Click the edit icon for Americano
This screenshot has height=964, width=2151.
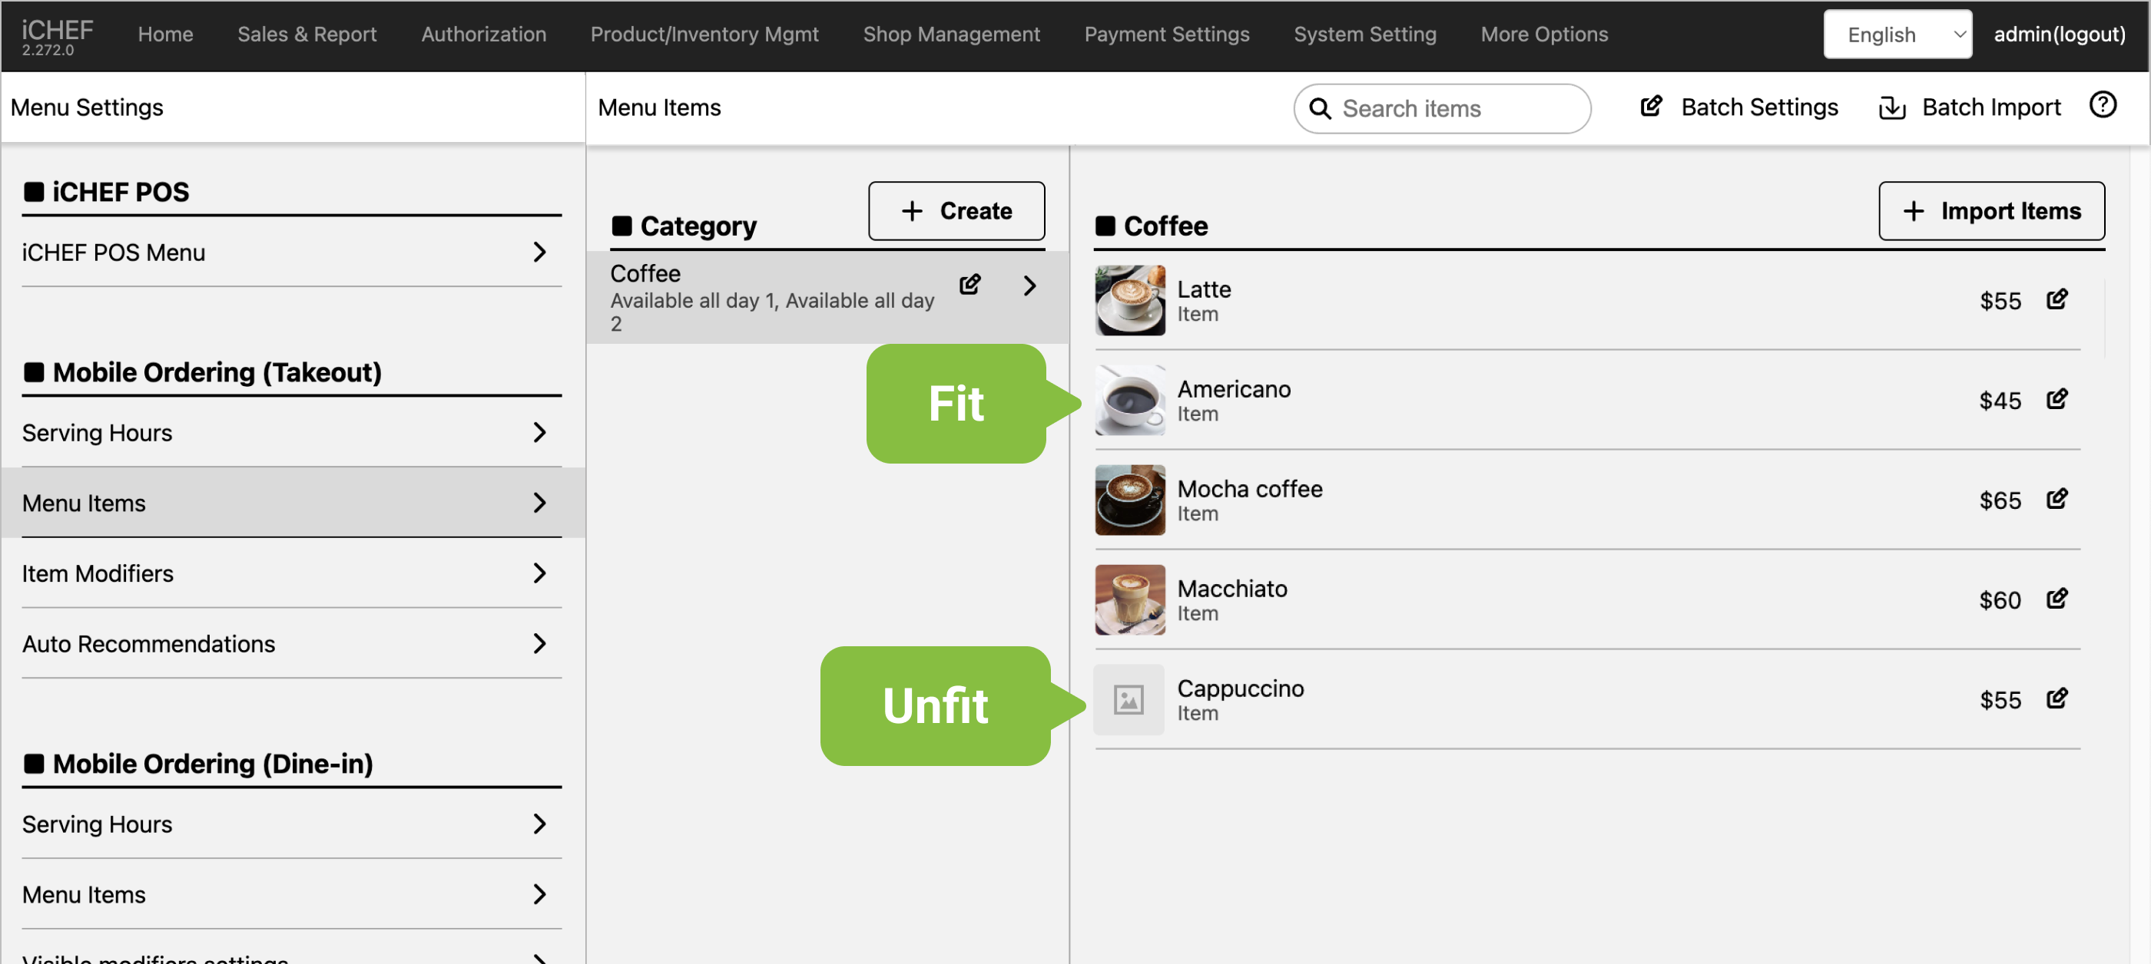coord(2056,399)
